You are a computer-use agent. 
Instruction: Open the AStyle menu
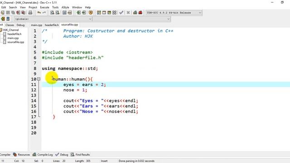(65, 7)
